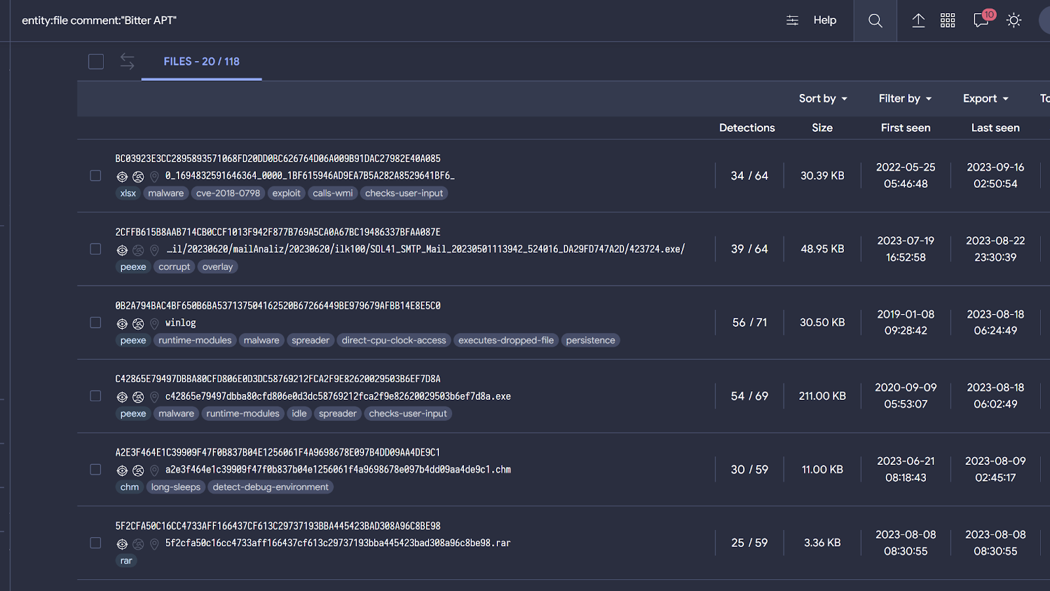The height and width of the screenshot is (591, 1050).
Task: Click the location pin icon in winlog row
Action: pos(154,324)
